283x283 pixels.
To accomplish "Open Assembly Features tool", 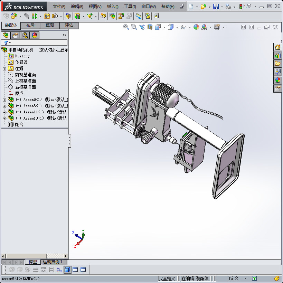I will (x=77, y=16).
